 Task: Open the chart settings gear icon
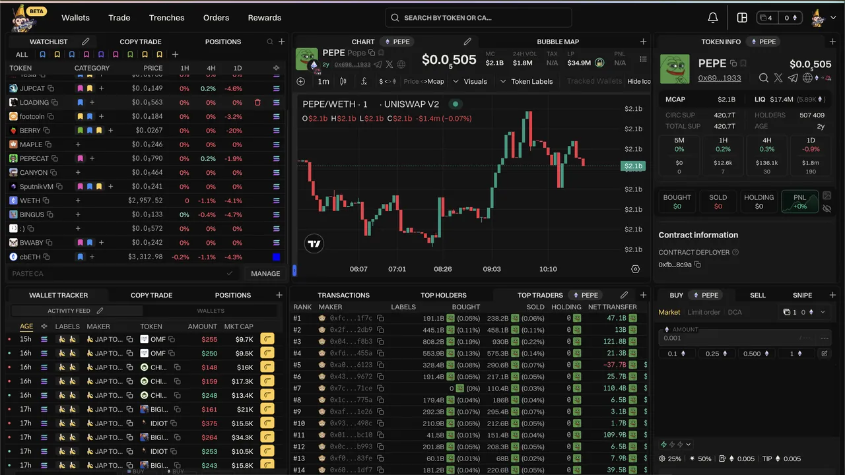pos(636,269)
